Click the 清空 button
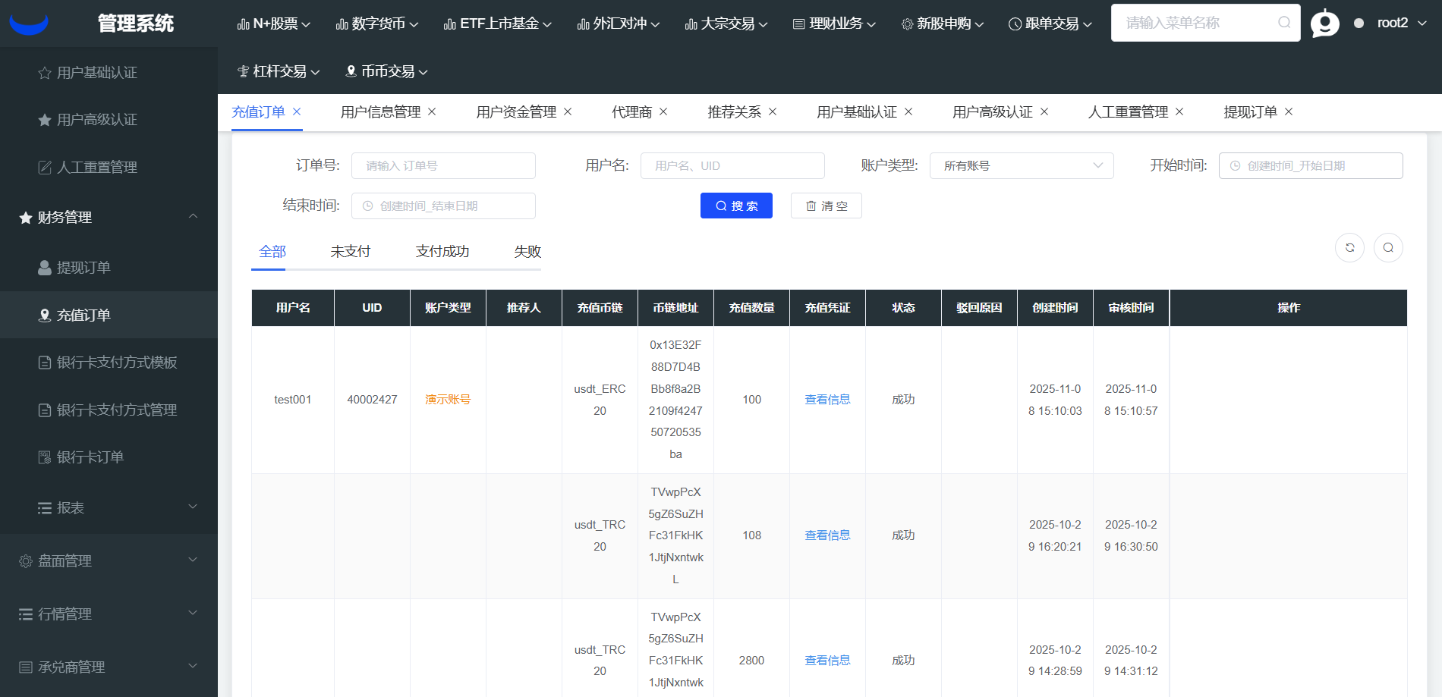The height and width of the screenshot is (697, 1442). click(x=826, y=206)
